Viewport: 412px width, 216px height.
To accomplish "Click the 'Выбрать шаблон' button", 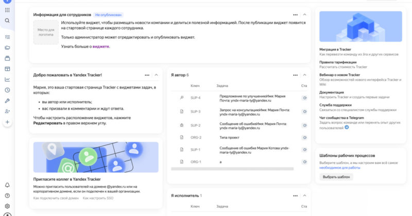I will point(336,177).
